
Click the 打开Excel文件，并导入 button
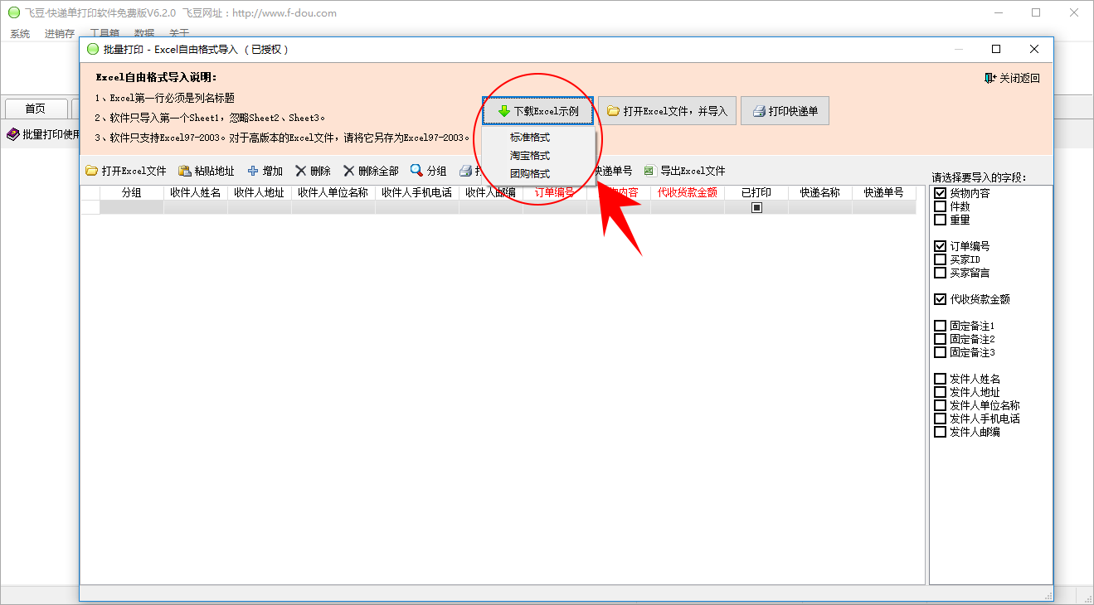point(667,111)
